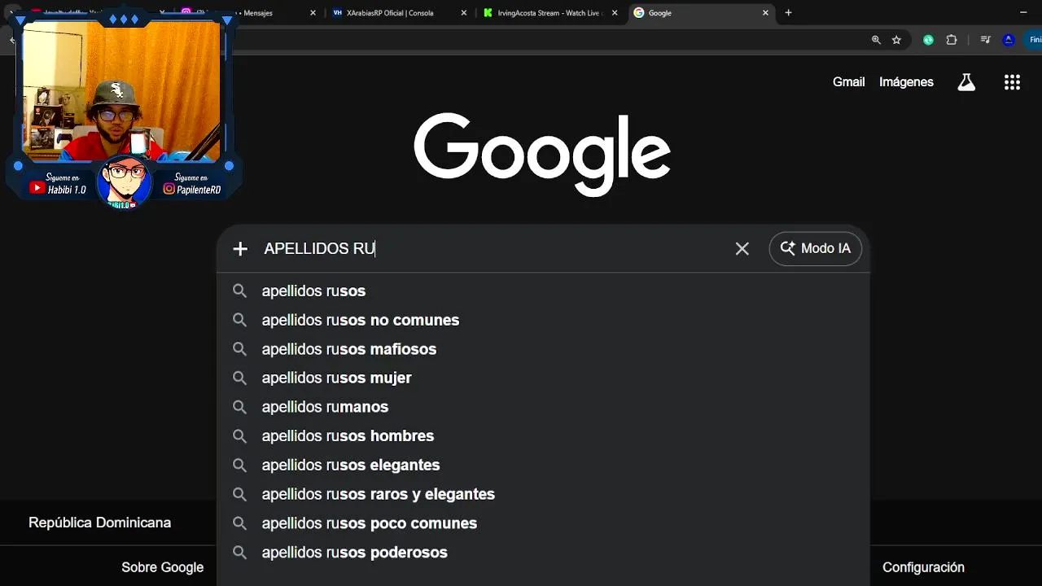
Task: Click magnifier icon beside "apellidos rusos mafiosos"
Action: (x=239, y=349)
